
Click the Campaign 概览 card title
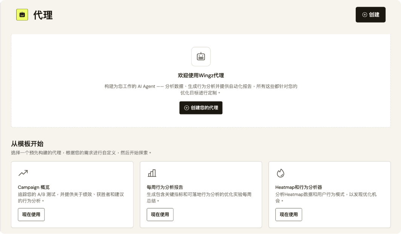(34, 187)
